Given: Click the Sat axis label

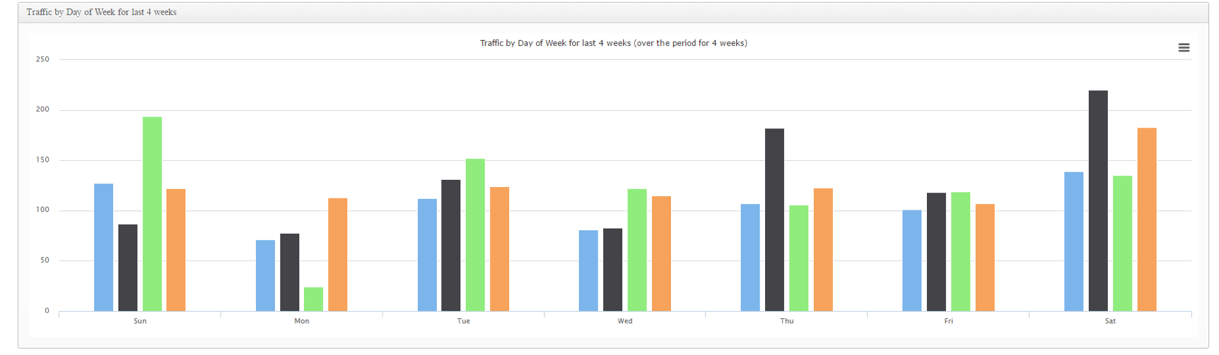Looking at the screenshot, I should click(1110, 321).
